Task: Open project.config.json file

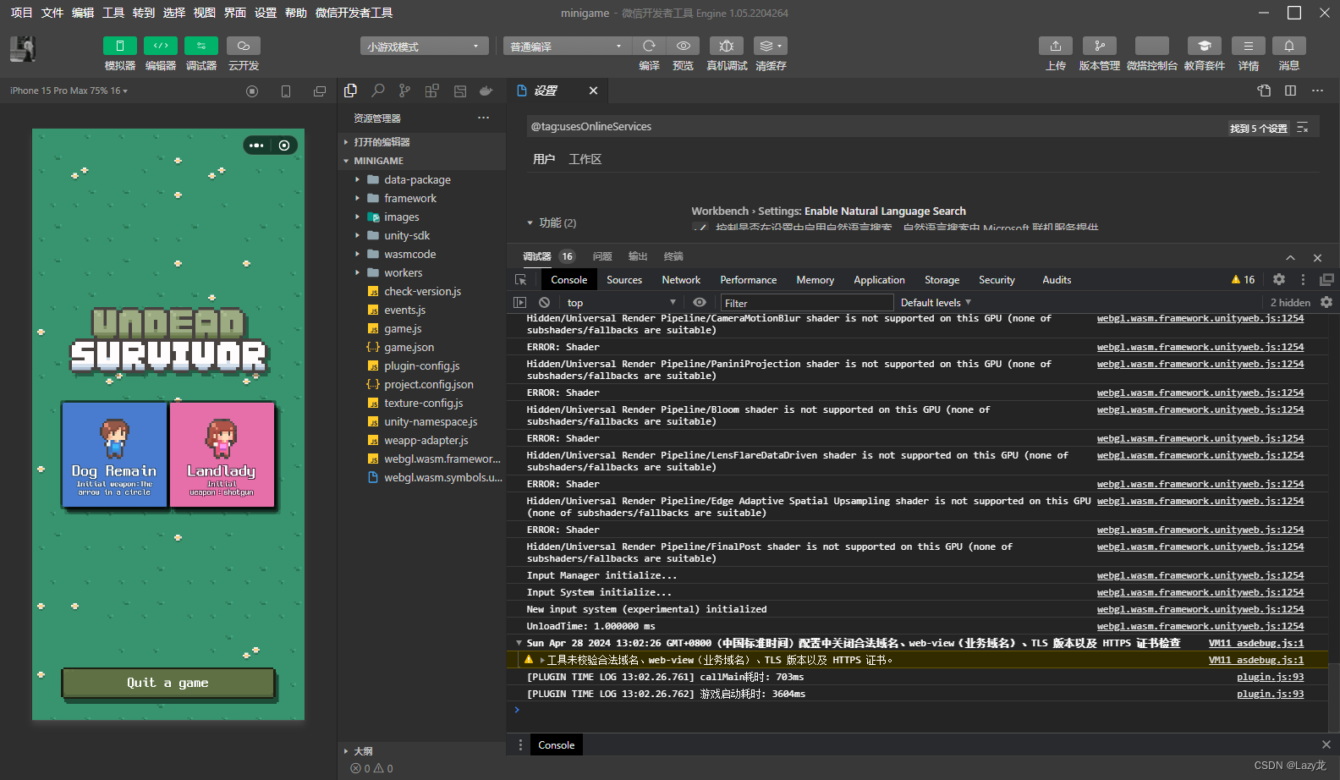Action: [x=421, y=384]
